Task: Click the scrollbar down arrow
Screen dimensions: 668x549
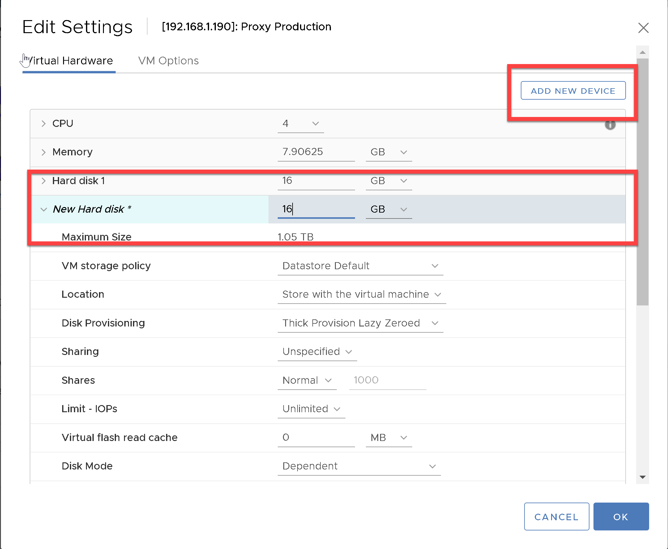Action: [642, 477]
